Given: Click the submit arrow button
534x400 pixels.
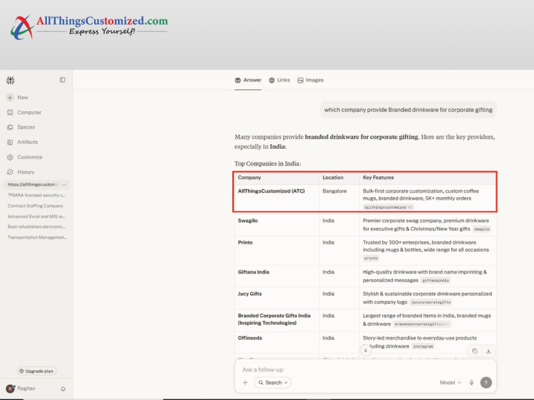Looking at the screenshot, I should pos(486,382).
